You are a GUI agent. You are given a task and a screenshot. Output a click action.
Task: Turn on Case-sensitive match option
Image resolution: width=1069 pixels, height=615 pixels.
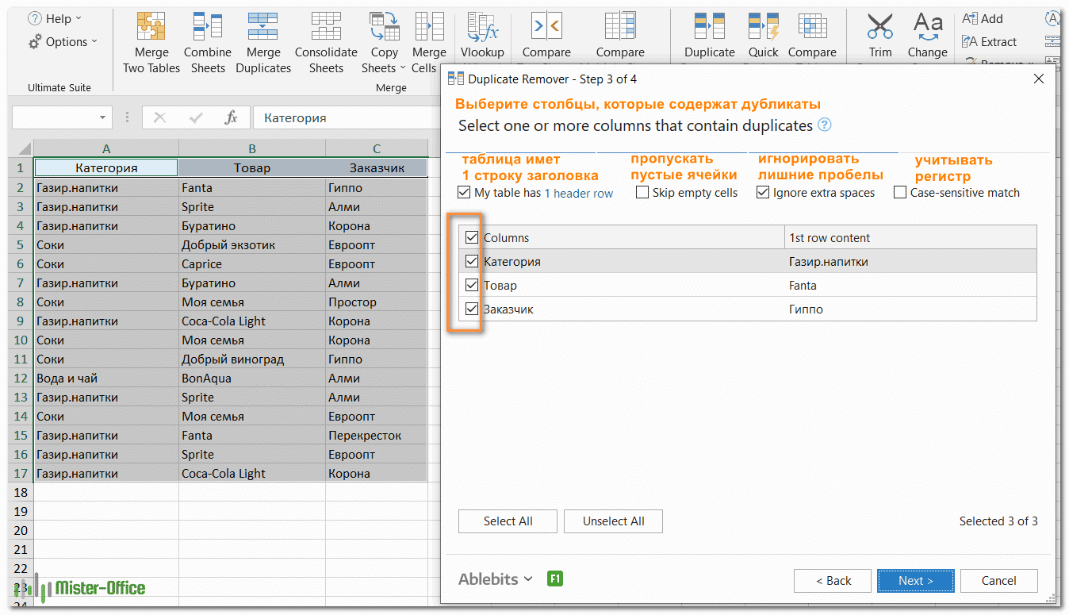coord(900,193)
